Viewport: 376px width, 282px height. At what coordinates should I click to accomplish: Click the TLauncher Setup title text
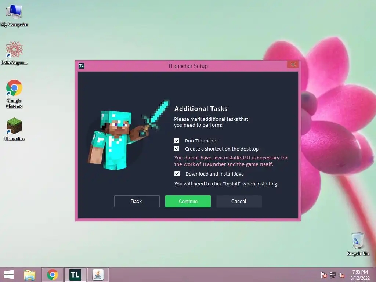(x=188, y=66)
